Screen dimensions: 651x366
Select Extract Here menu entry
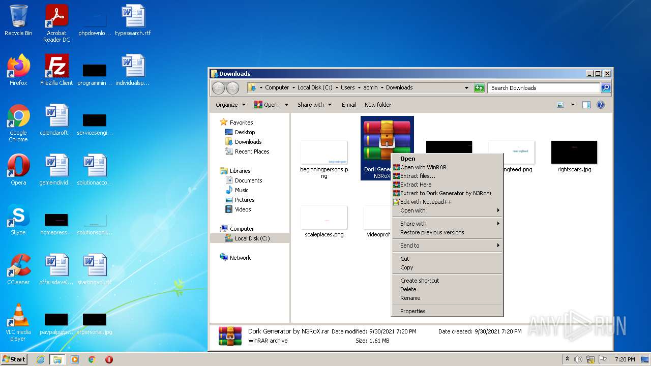pos(447,185)
